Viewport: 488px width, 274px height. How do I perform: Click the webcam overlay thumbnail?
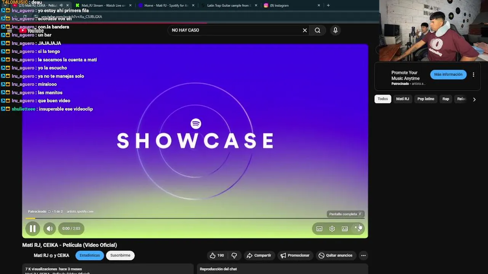[x=434, y=30]
